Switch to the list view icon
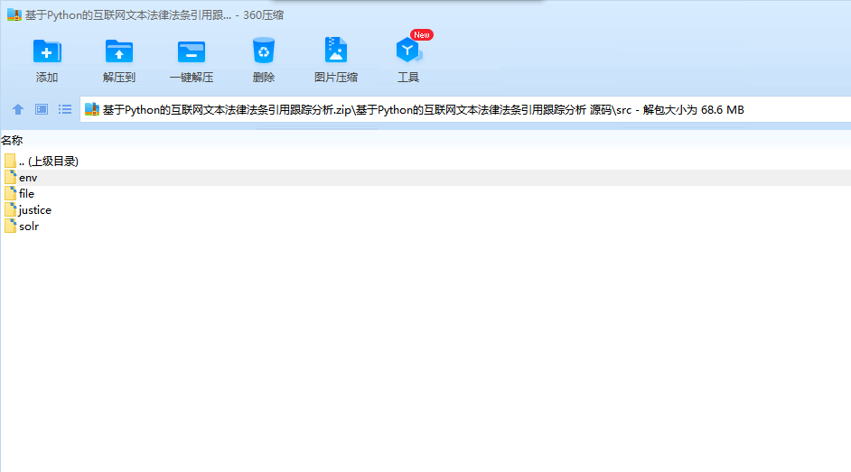851x472 pixels. (65, 109)
